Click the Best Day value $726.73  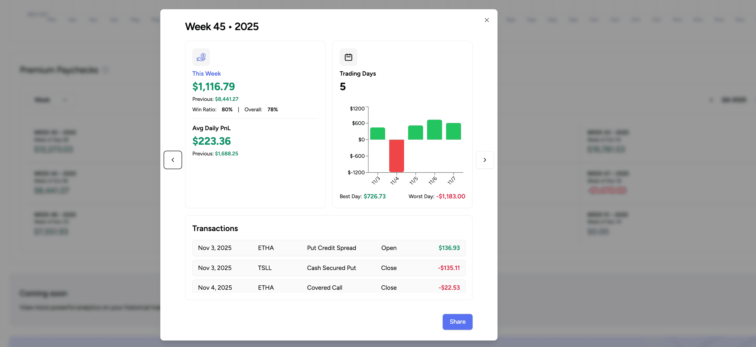374,196
